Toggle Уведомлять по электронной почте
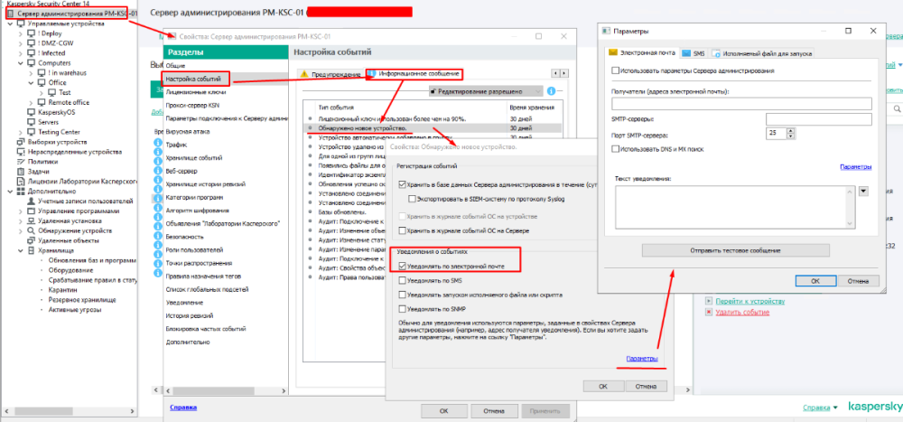Image resolution: width=903 pixels, height=422 pixels. click(x=402, y=267)
